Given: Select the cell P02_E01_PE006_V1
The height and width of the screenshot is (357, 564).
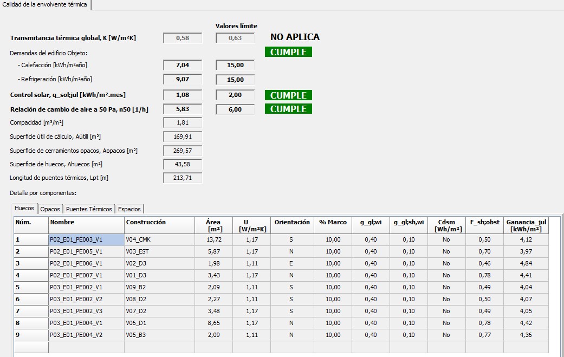Looking at the screenshot, I should pyautogui.click(x=86, y=263).
